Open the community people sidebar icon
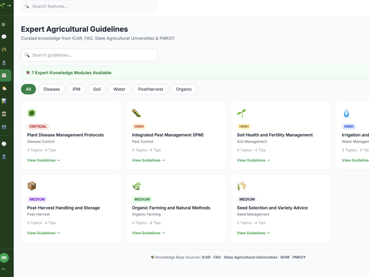 (4, 127)
